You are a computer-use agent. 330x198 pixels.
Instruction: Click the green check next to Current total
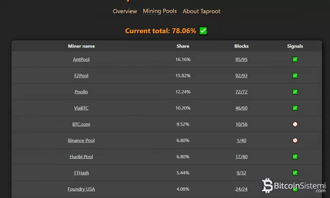203,31
